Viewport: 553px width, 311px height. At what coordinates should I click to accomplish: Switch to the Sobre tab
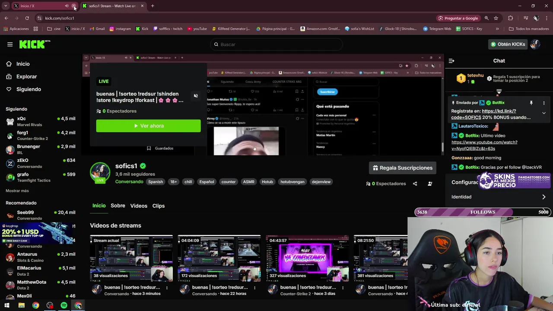(118, 206)
